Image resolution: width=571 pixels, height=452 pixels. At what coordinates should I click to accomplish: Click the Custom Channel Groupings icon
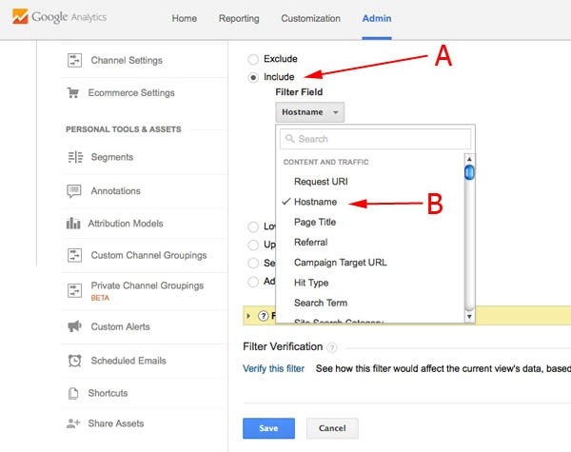(x=74, y=255)
